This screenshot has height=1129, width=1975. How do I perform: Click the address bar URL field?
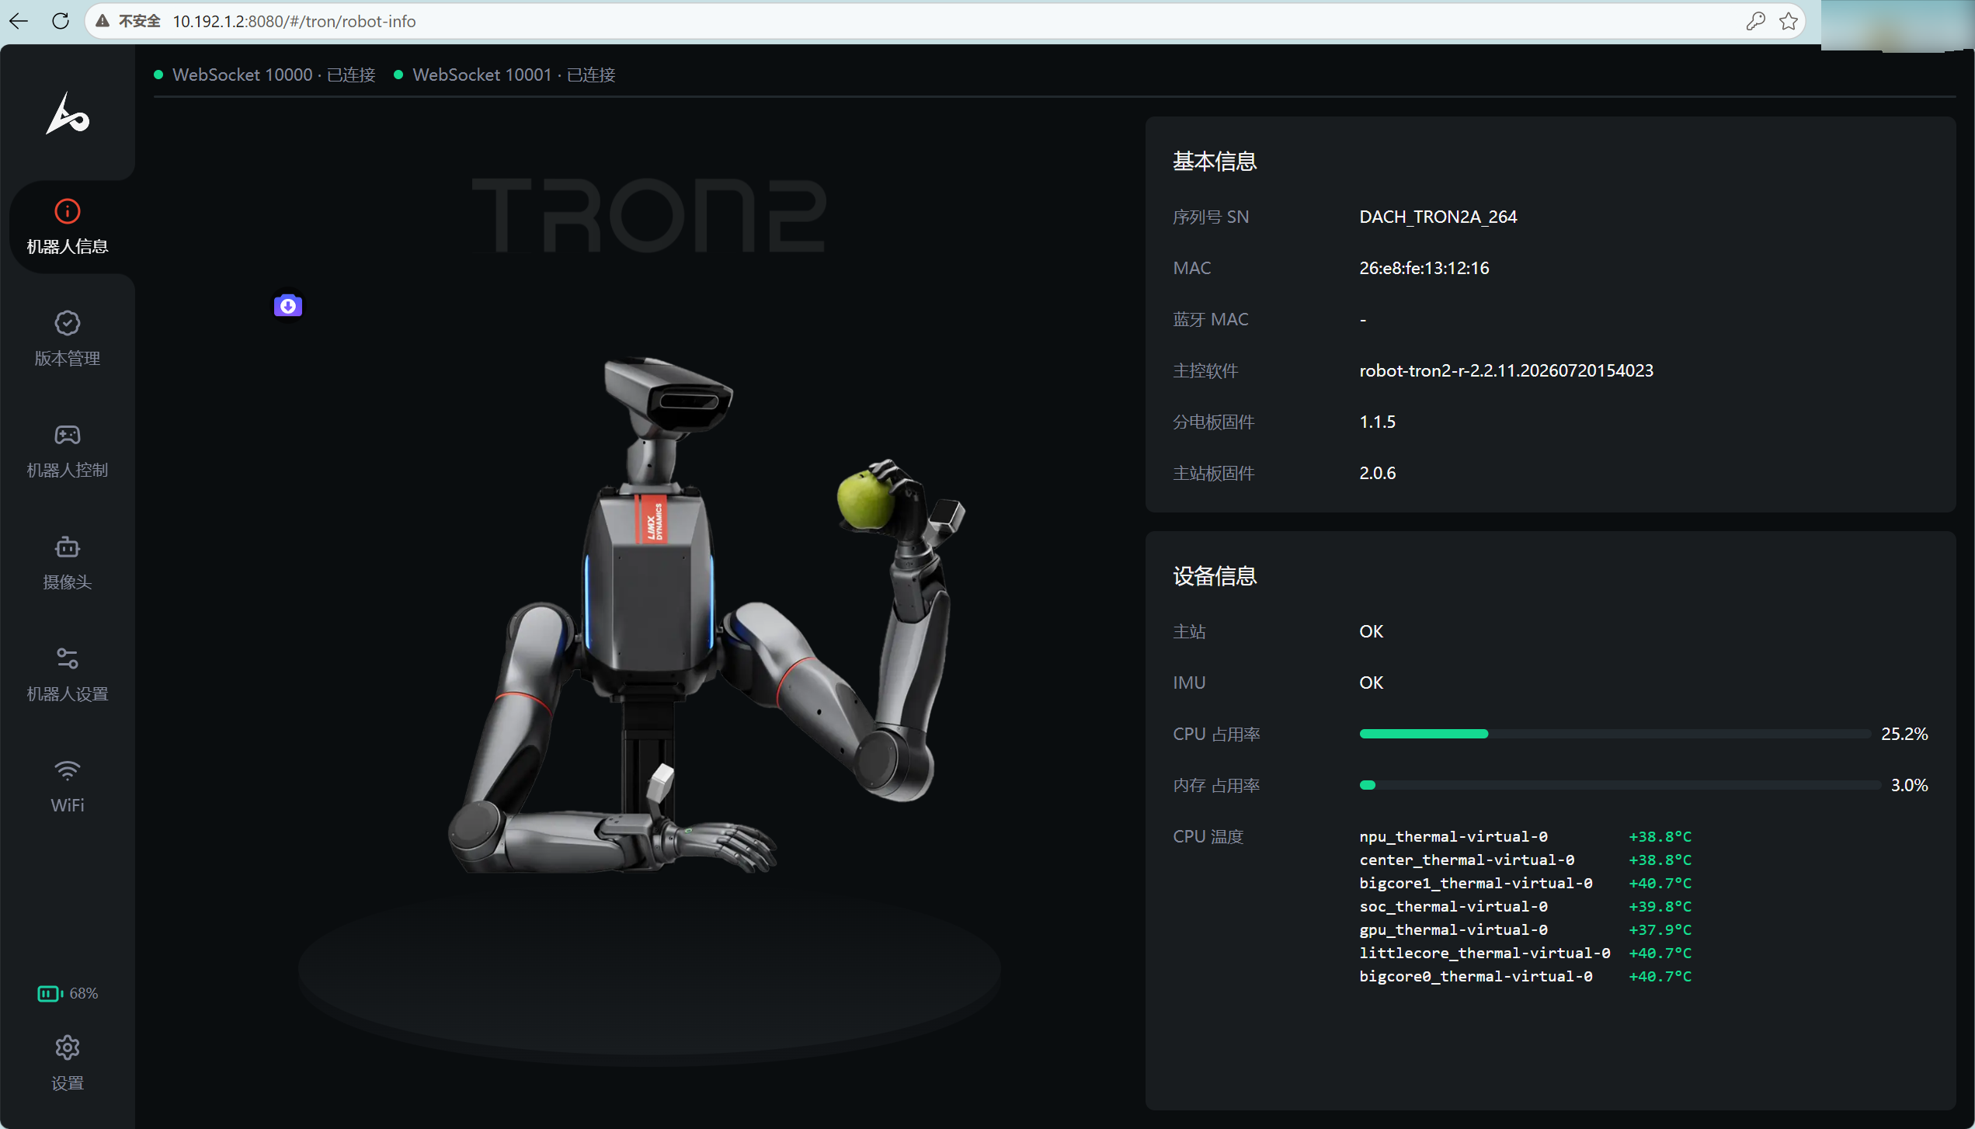pyautogui.click(x=944, y=21)
